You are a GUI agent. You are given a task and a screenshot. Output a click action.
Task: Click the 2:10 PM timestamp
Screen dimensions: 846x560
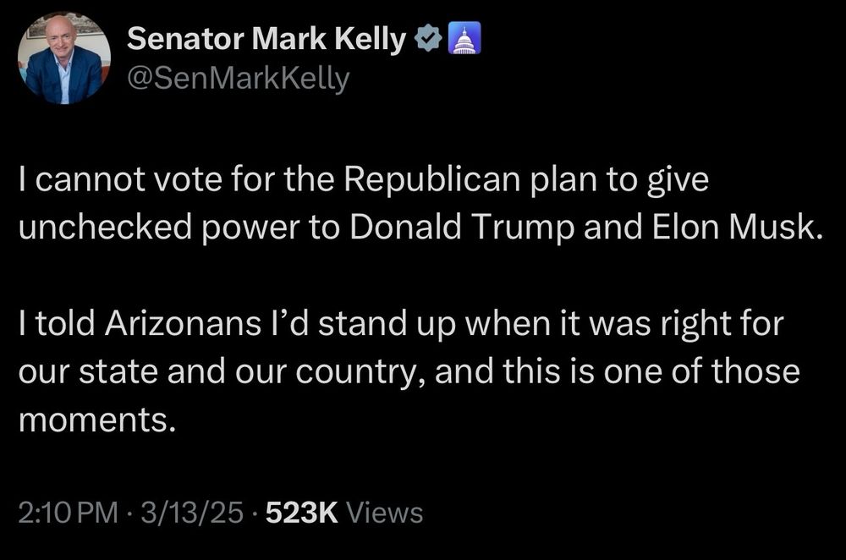pos(67,512)
